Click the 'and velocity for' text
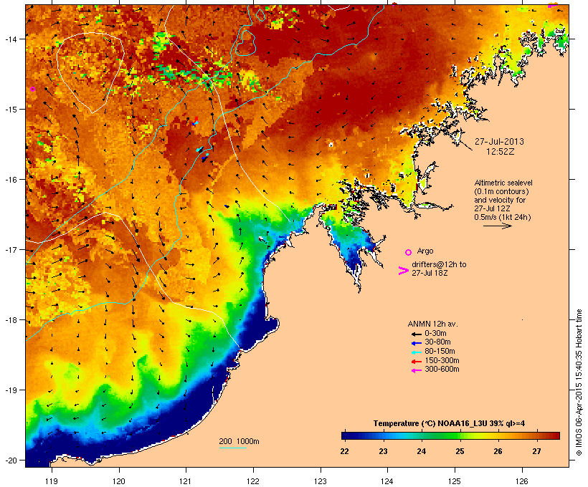The width and height of the screenshot is (588, 487). 500,200
